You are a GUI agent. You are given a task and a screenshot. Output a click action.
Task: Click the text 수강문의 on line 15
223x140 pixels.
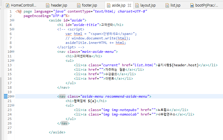pyautogui.click(x=111, y=74)
